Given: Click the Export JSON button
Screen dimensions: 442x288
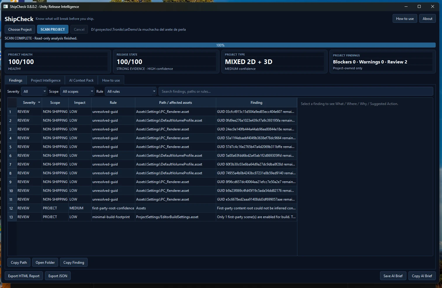Looking at the screenshot, I should pyautogui.click(x=58, y=276).
